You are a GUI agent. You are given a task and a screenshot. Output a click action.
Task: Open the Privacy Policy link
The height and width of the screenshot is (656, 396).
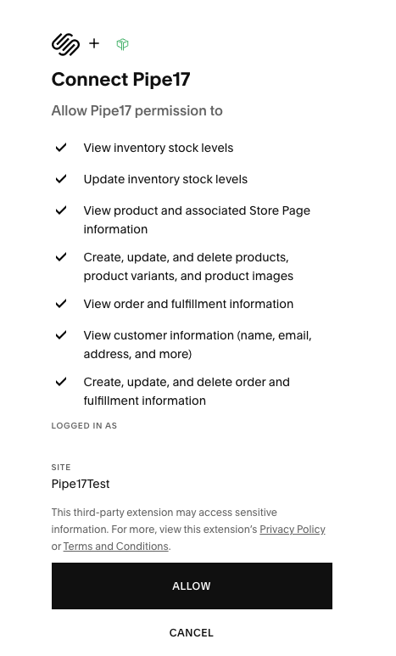click(293, 530)
